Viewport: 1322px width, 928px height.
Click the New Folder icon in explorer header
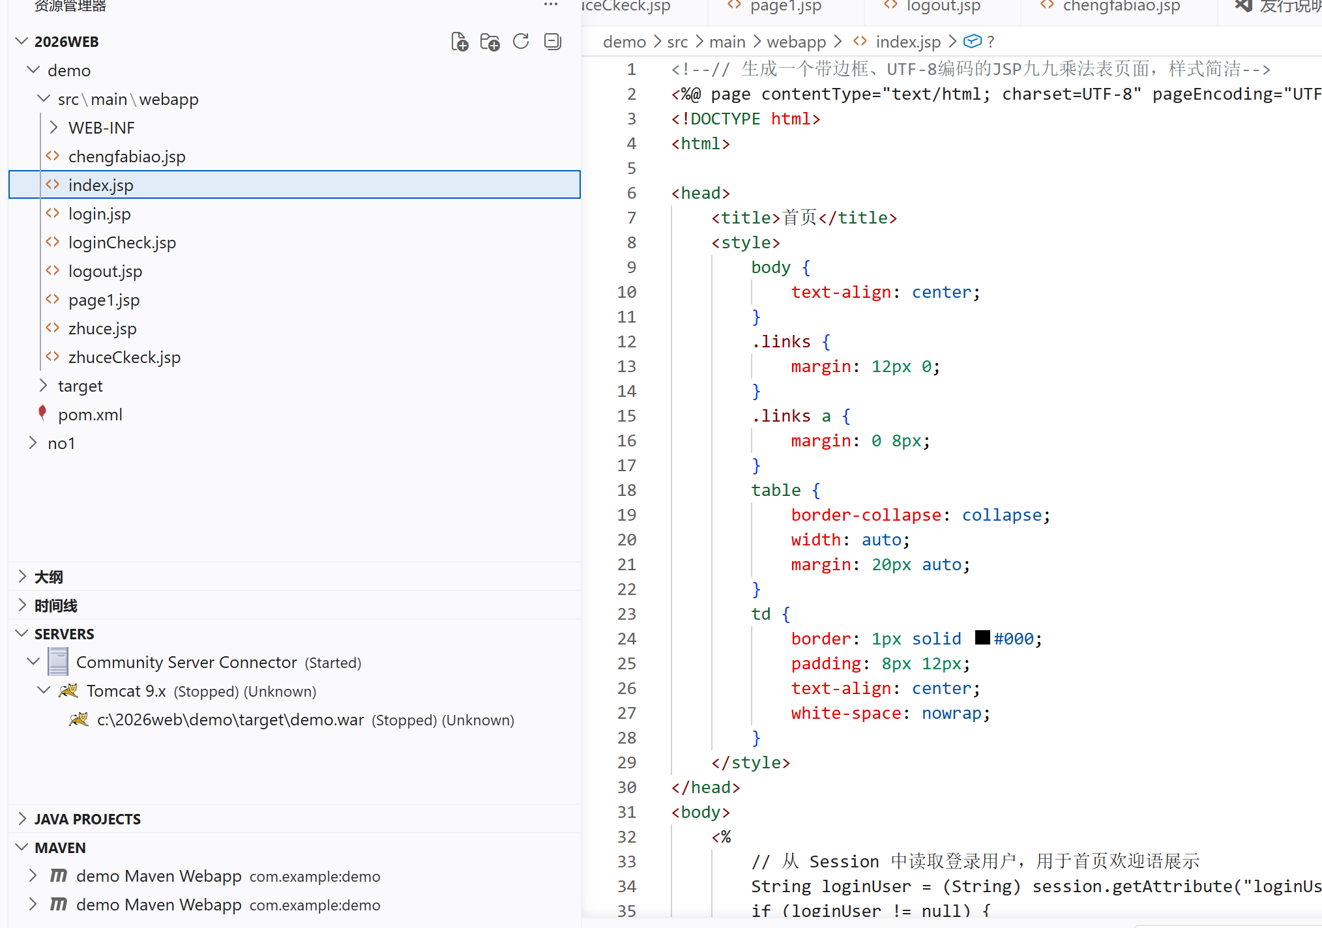pyautogui.click(x=490, y=42)
